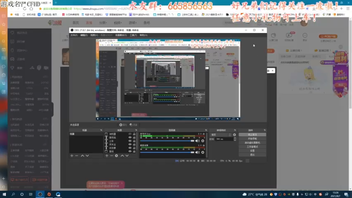
Task: Click 退出 exit button in OBS
Action: click(252, 155)
